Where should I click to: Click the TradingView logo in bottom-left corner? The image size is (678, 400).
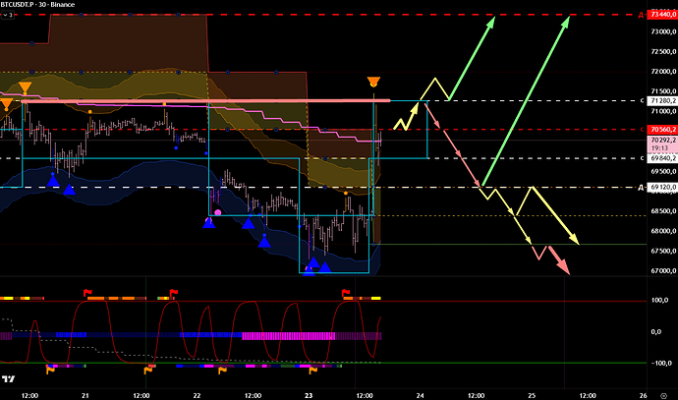pos(10,378)
